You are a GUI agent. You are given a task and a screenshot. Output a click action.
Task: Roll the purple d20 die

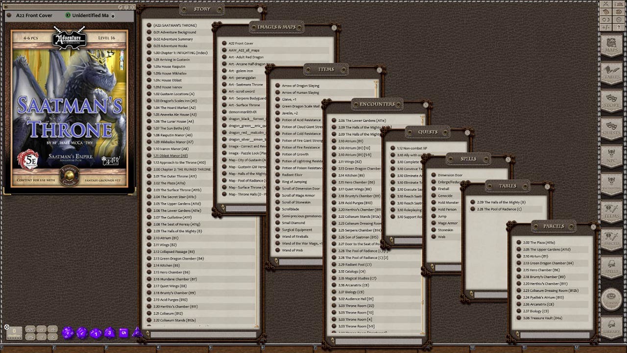point(68,332)
